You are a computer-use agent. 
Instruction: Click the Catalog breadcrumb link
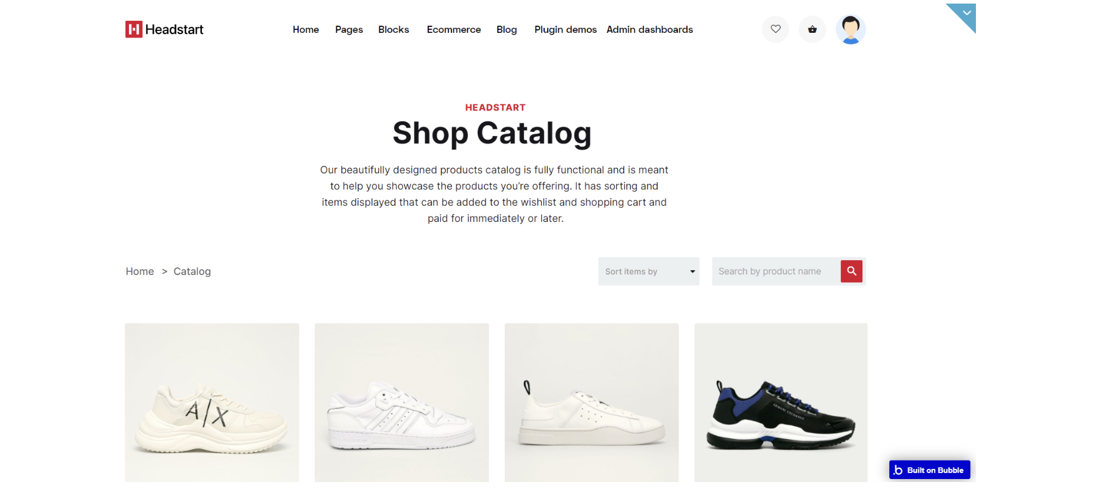click(192, 271)
